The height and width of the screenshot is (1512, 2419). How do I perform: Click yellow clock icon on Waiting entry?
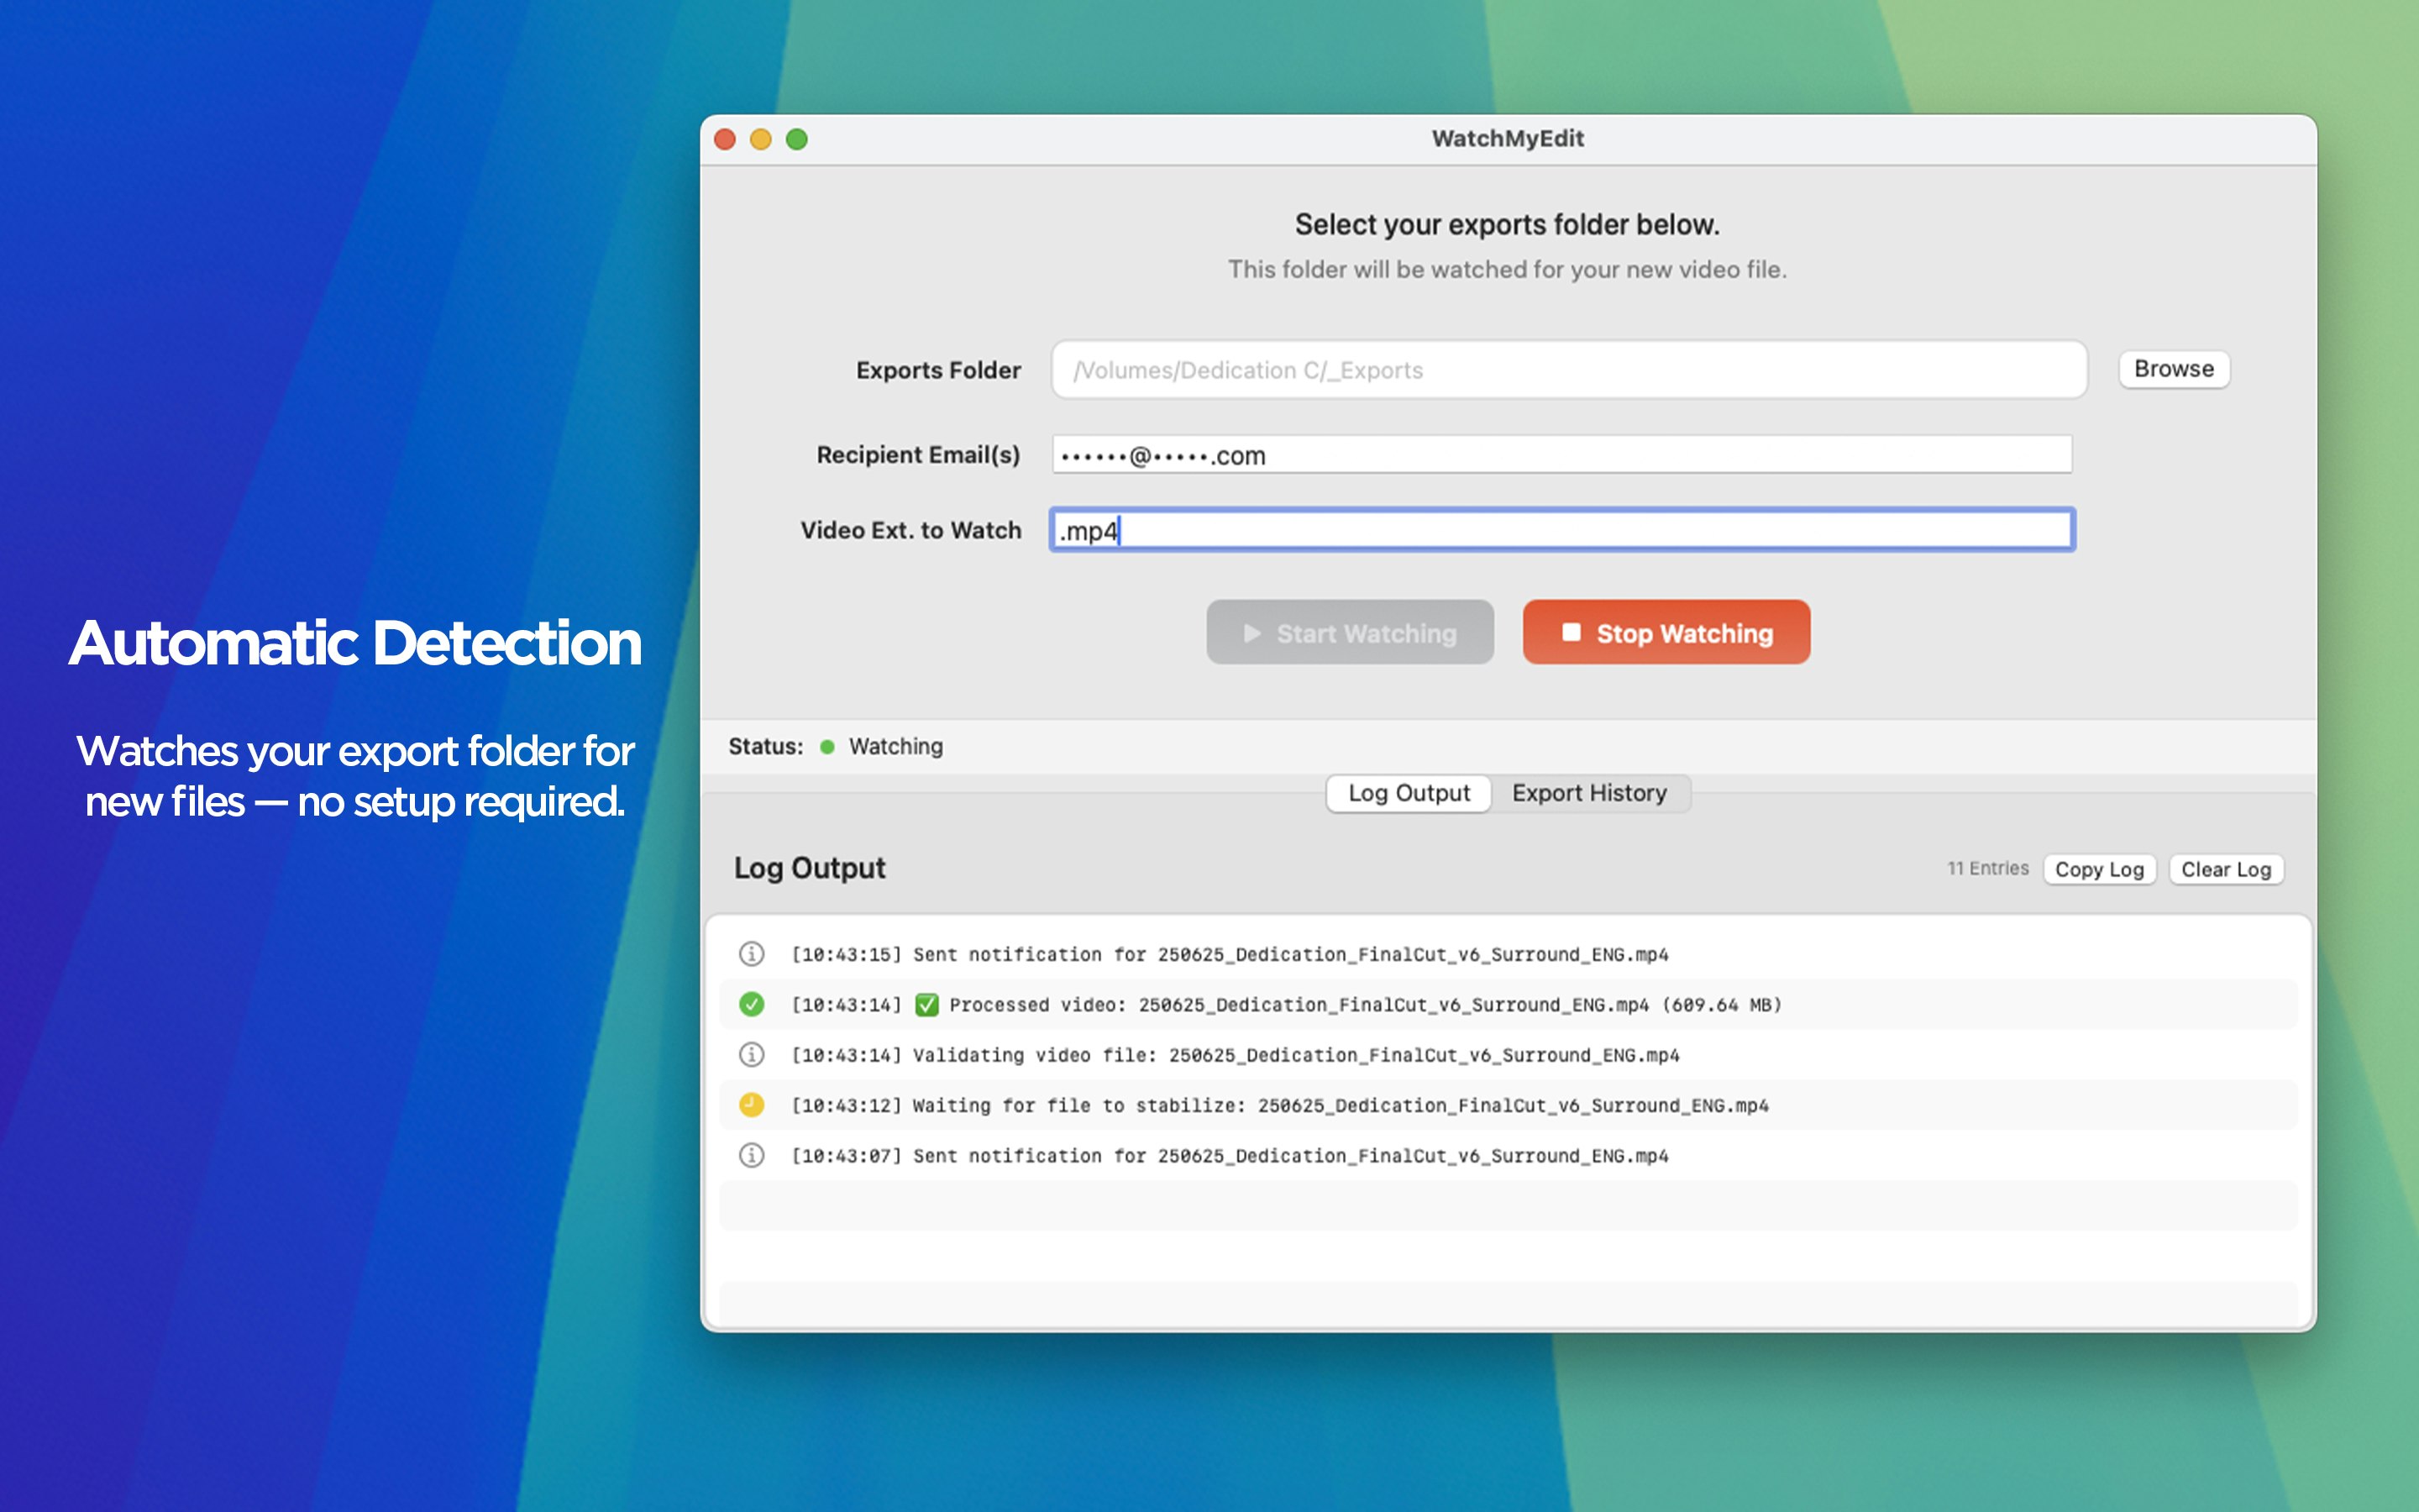(x=752, y=1105)
